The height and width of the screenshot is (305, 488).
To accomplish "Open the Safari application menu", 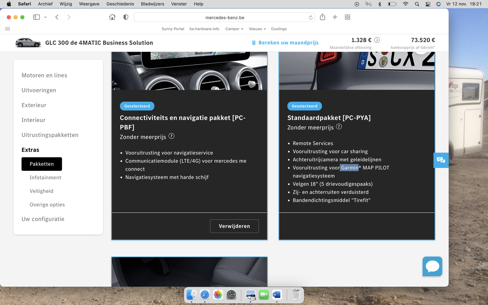I will point(24,4).
